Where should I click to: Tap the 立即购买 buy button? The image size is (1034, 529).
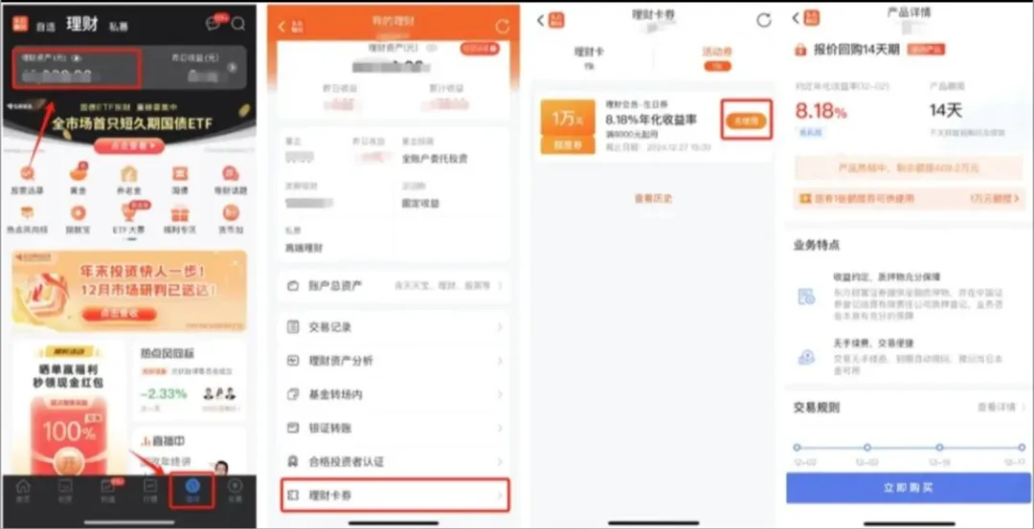908,488
